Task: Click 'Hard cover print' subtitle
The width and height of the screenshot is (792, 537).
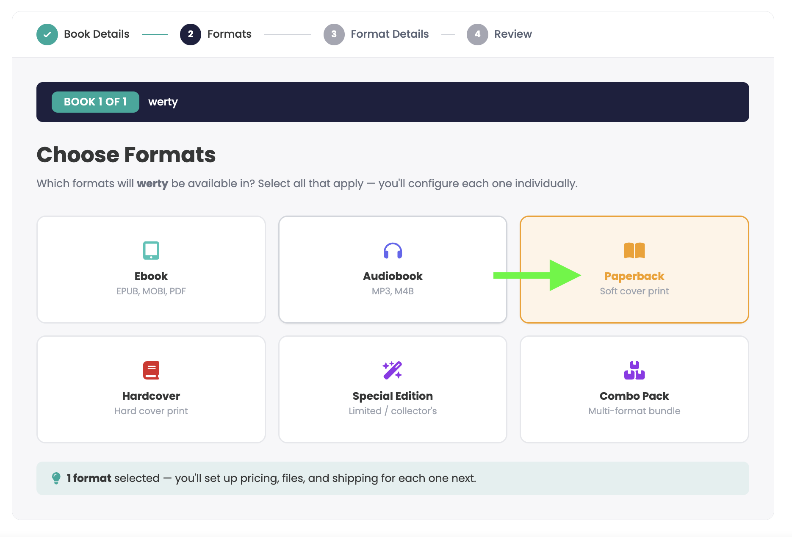Action: (x=151, y=411)
